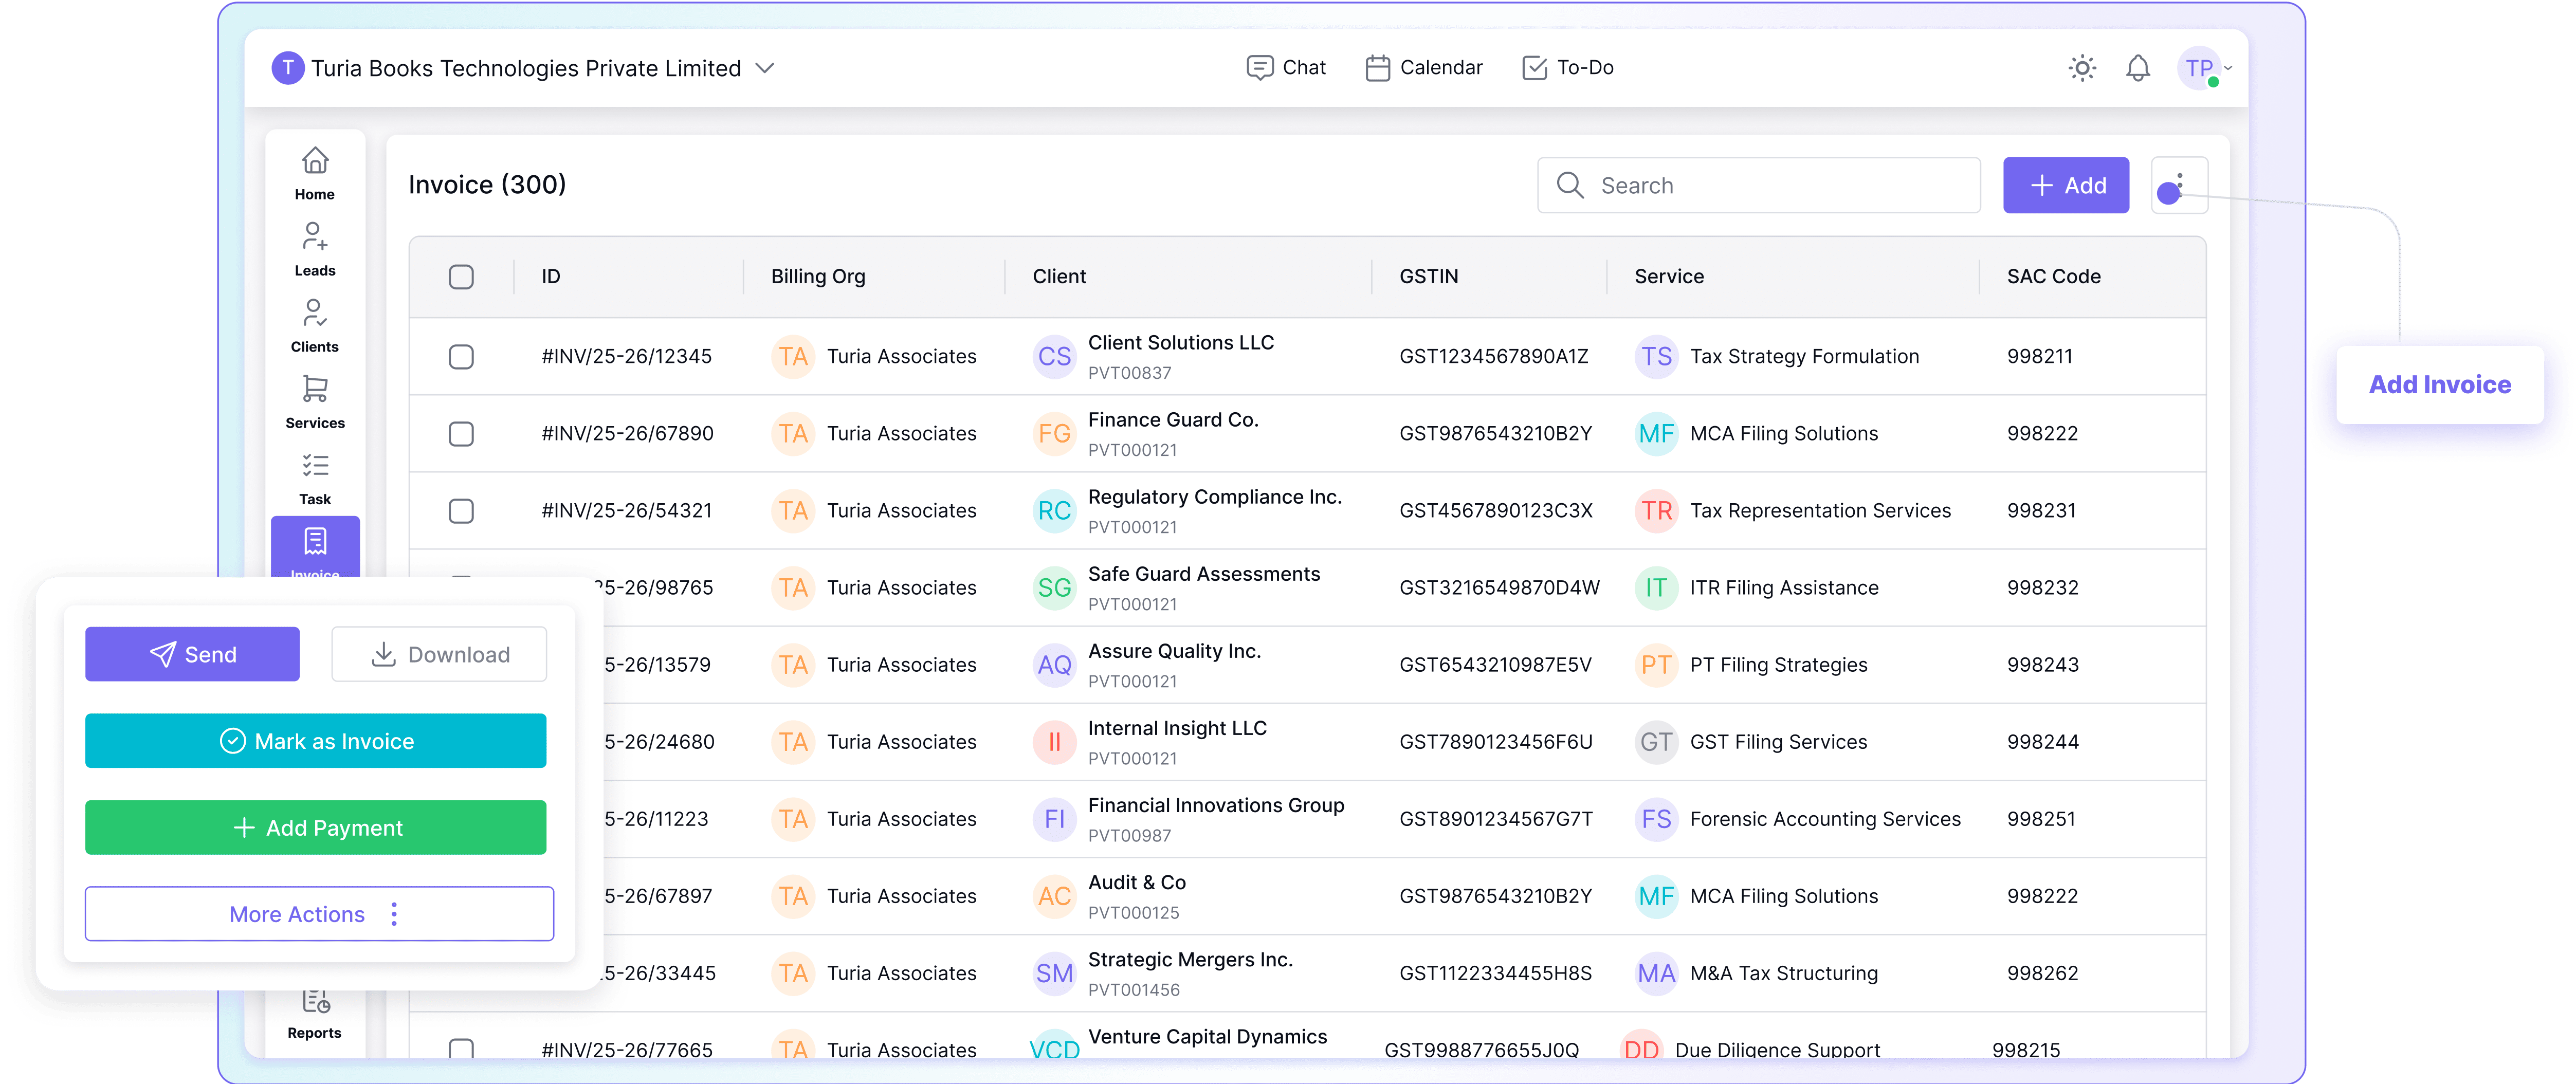Viewport: 2576px width, 1084px height.
Task: Click the Send button
Action: click(x=192, y=654)
